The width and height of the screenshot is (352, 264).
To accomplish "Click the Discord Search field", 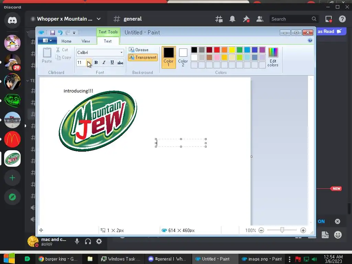I will click(294, 19).
